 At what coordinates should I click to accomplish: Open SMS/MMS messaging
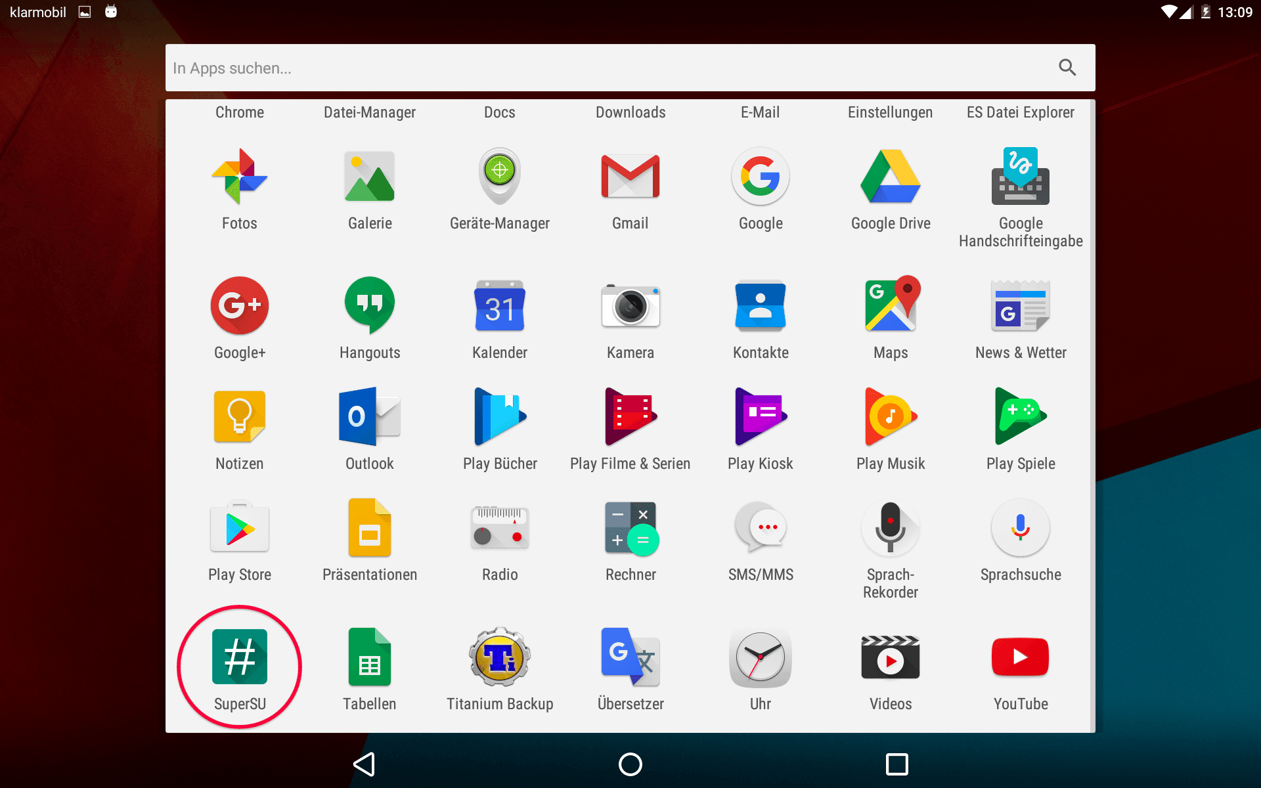(761, 528)
